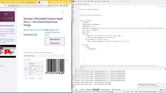The width and height of the screenshot is (166, 93).
Task: Click the camera permission icon in address bar
Action: pyautogui.click(x=49, y=5)
